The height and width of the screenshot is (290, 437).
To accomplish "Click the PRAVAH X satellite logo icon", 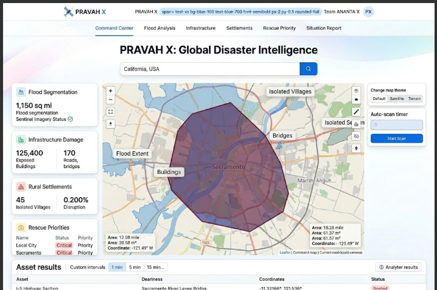I will coord(68,12).
